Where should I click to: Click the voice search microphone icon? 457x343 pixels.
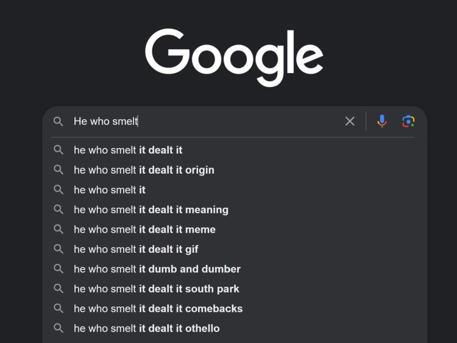[x=382, y=121]
